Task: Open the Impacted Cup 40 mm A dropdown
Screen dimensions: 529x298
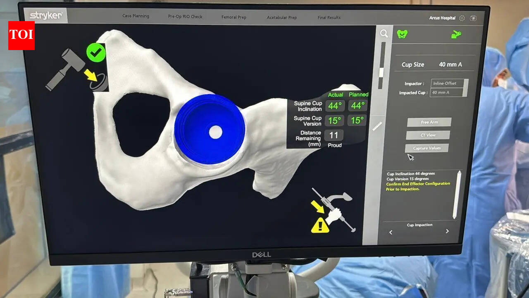Action: [x=448, y=93]
